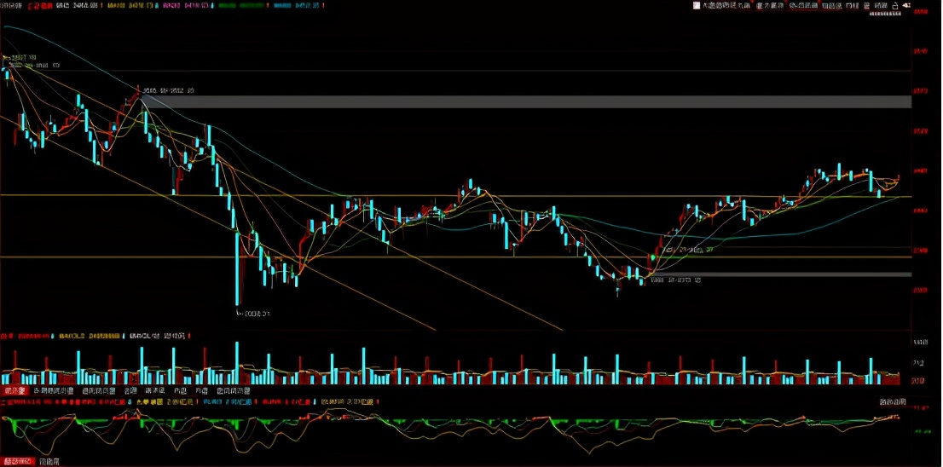The height and width of the screenshot is (467, 943).
Task: Click the price label beside the lower gray zone
Action: click(675, 279)
